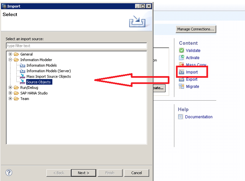Open the Migrate link

tap(192, 86)
